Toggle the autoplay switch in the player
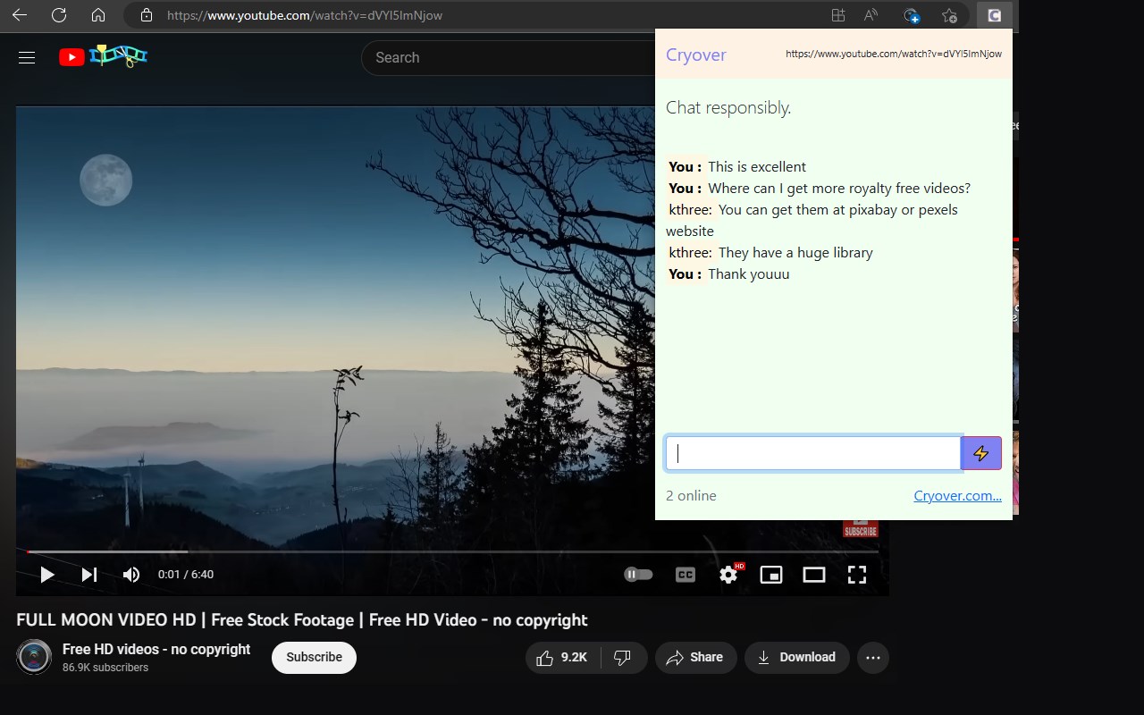The height and width of the screenshot is (715, 1144). click(x=638, y=575)
